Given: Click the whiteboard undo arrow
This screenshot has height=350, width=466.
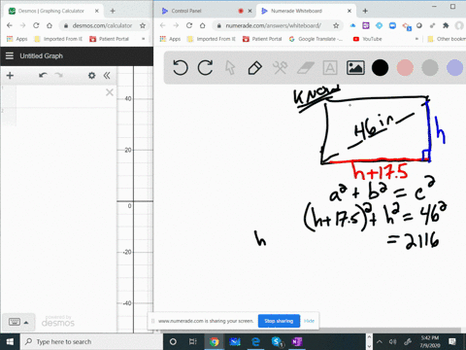Looking at the screenshot, I should [181, 68].
